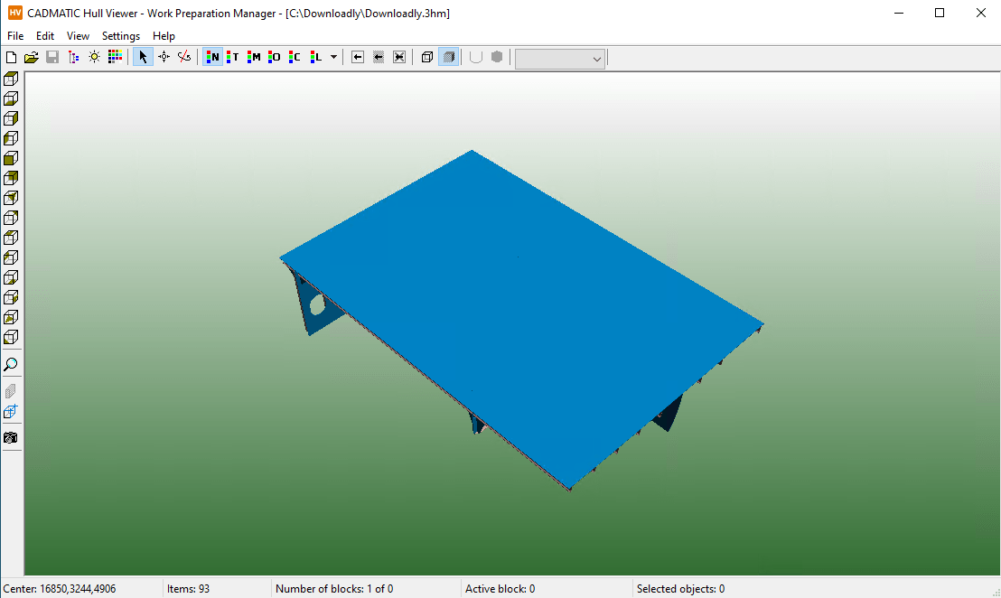Image resolution: width=1001 pixels, height=598 pixels.
Task: Select the arrow pointer tool
Action: click(143, 57)
